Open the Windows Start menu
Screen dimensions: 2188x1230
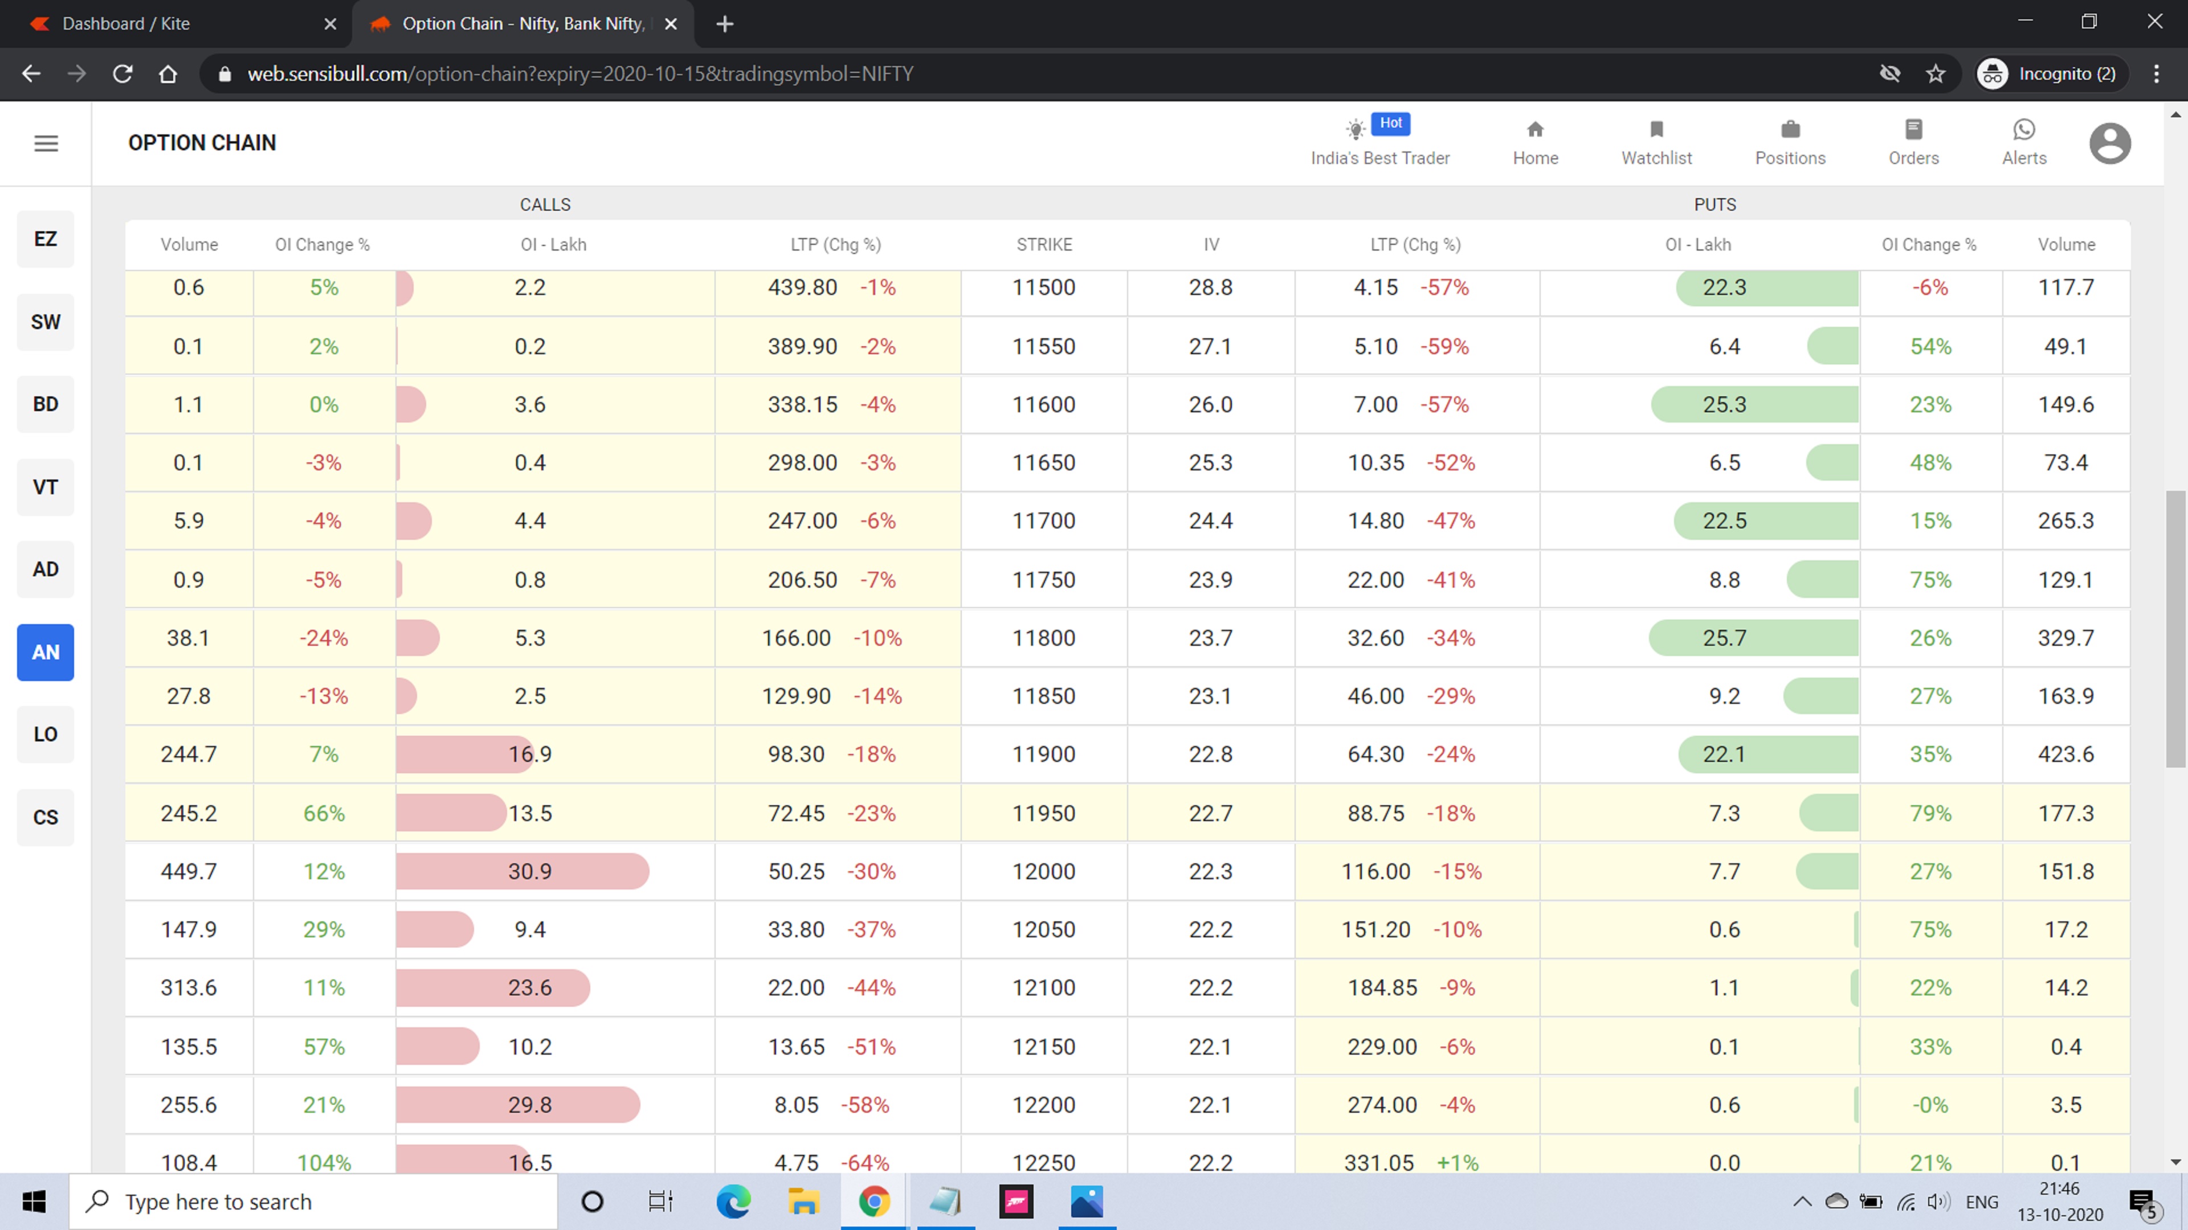(x=35, y=1201)
